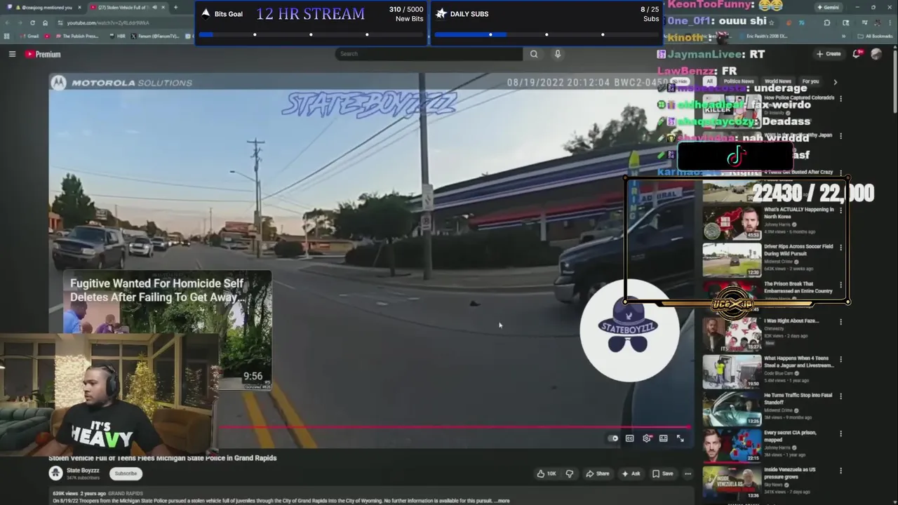Enter fullscreen on the video player

pos(680,438)
